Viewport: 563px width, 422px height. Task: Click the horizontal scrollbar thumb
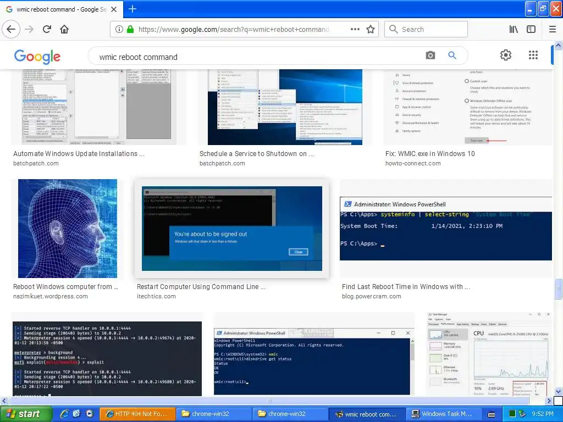(x=269, y=401)
